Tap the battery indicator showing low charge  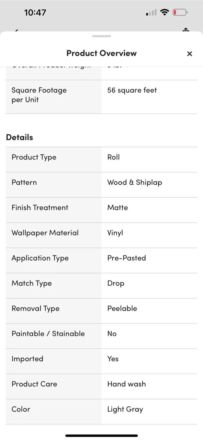click(180, 12)
